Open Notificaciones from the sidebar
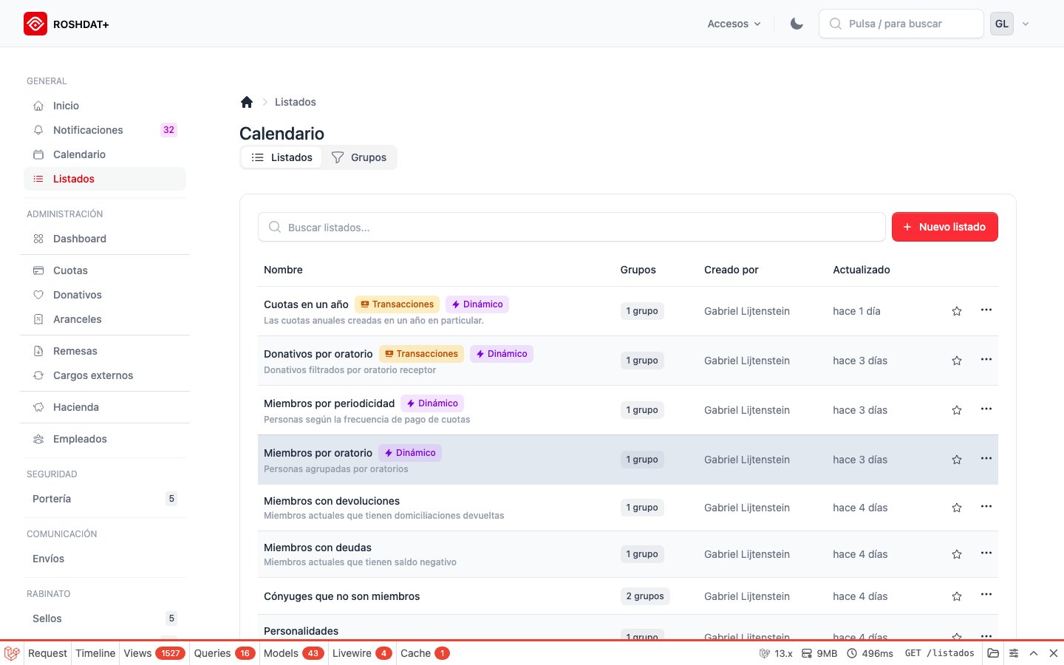The image size is (1064, 665). click(88, 130)
